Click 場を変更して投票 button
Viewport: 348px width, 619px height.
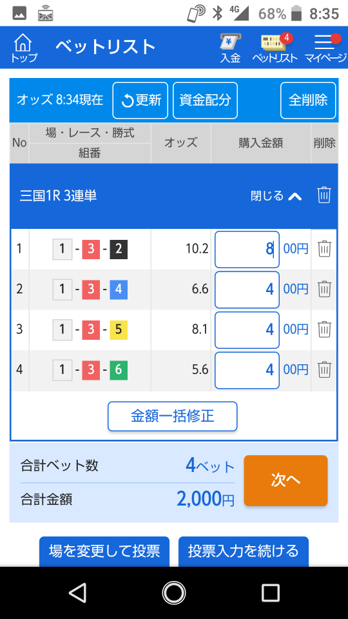point(104,551)
